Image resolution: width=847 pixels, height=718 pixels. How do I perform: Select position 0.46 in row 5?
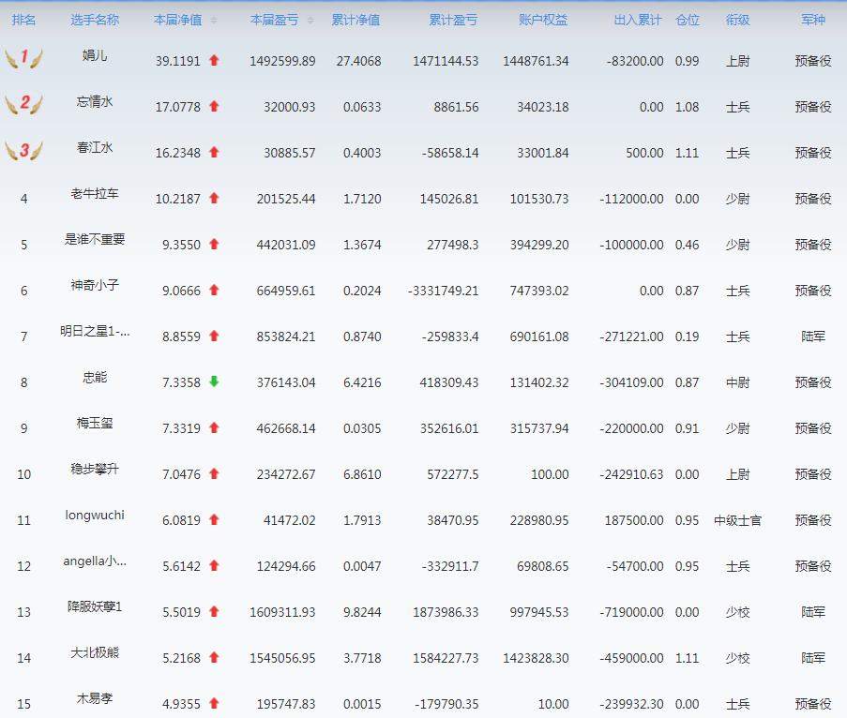pos(688,245)
